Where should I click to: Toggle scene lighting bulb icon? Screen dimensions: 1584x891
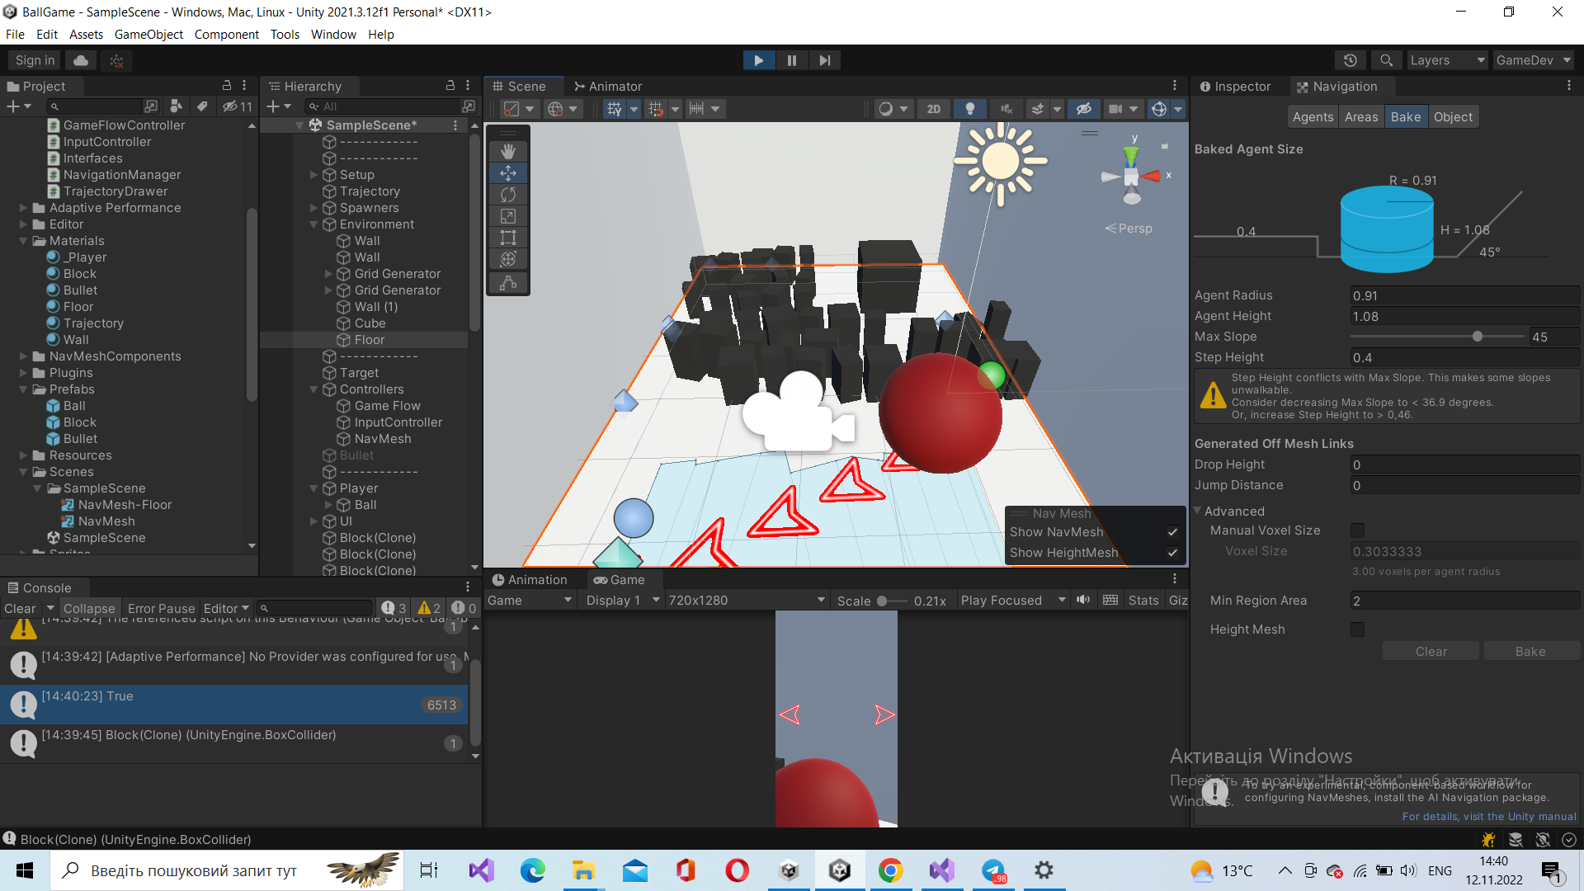coord(970,109)
